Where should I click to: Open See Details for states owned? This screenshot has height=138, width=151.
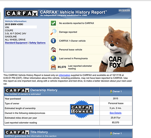(116, 113)
